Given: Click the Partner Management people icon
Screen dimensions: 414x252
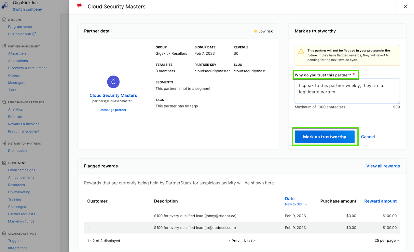Looking at the screenshot, I should pos(3,46).
